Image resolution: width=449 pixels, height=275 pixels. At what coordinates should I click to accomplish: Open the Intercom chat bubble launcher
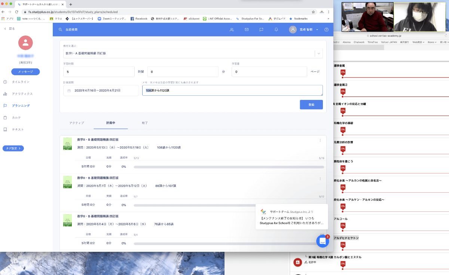(322, 241)
